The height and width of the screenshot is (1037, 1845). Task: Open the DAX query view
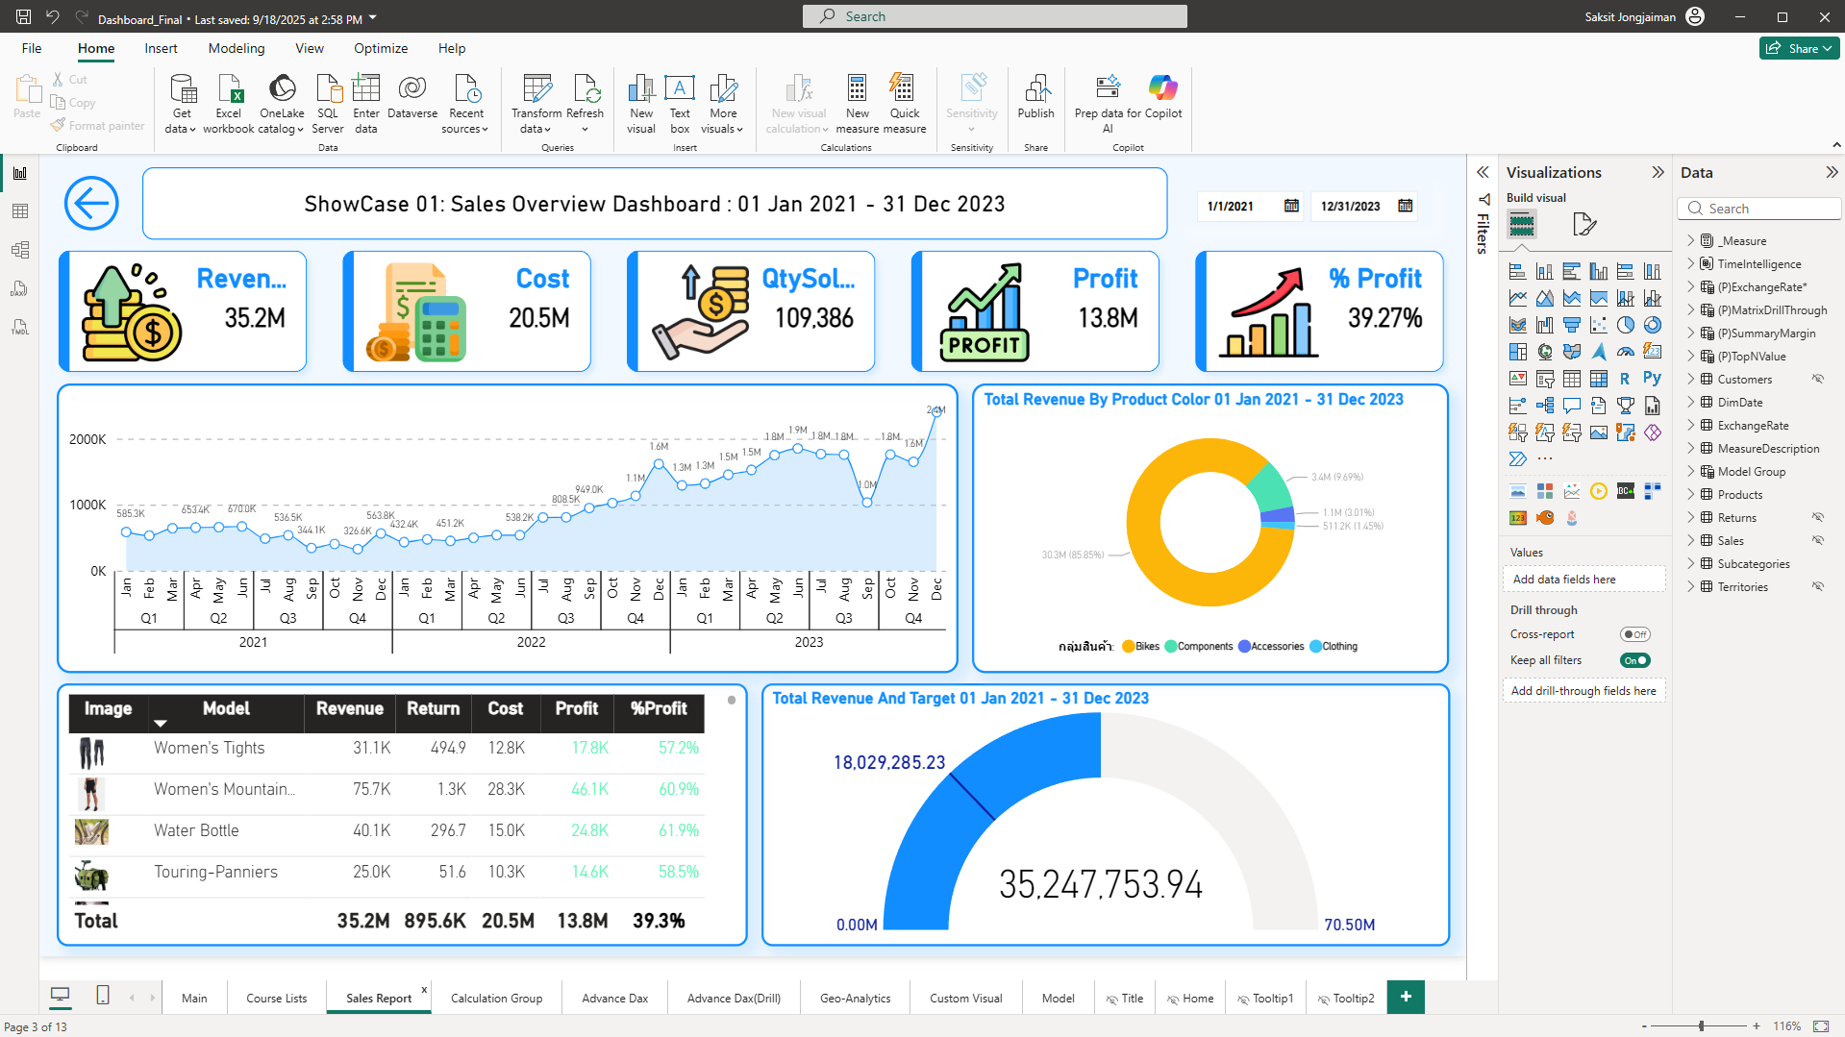(20, 288)
